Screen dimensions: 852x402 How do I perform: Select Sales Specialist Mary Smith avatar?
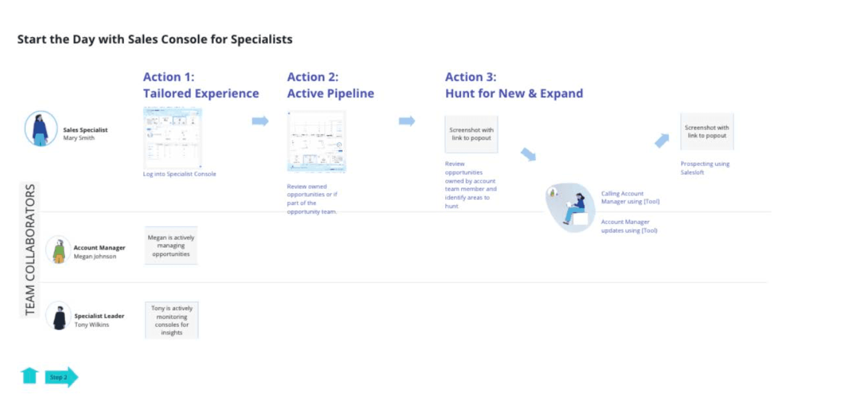pyautogui.click(x=41, y=129)
